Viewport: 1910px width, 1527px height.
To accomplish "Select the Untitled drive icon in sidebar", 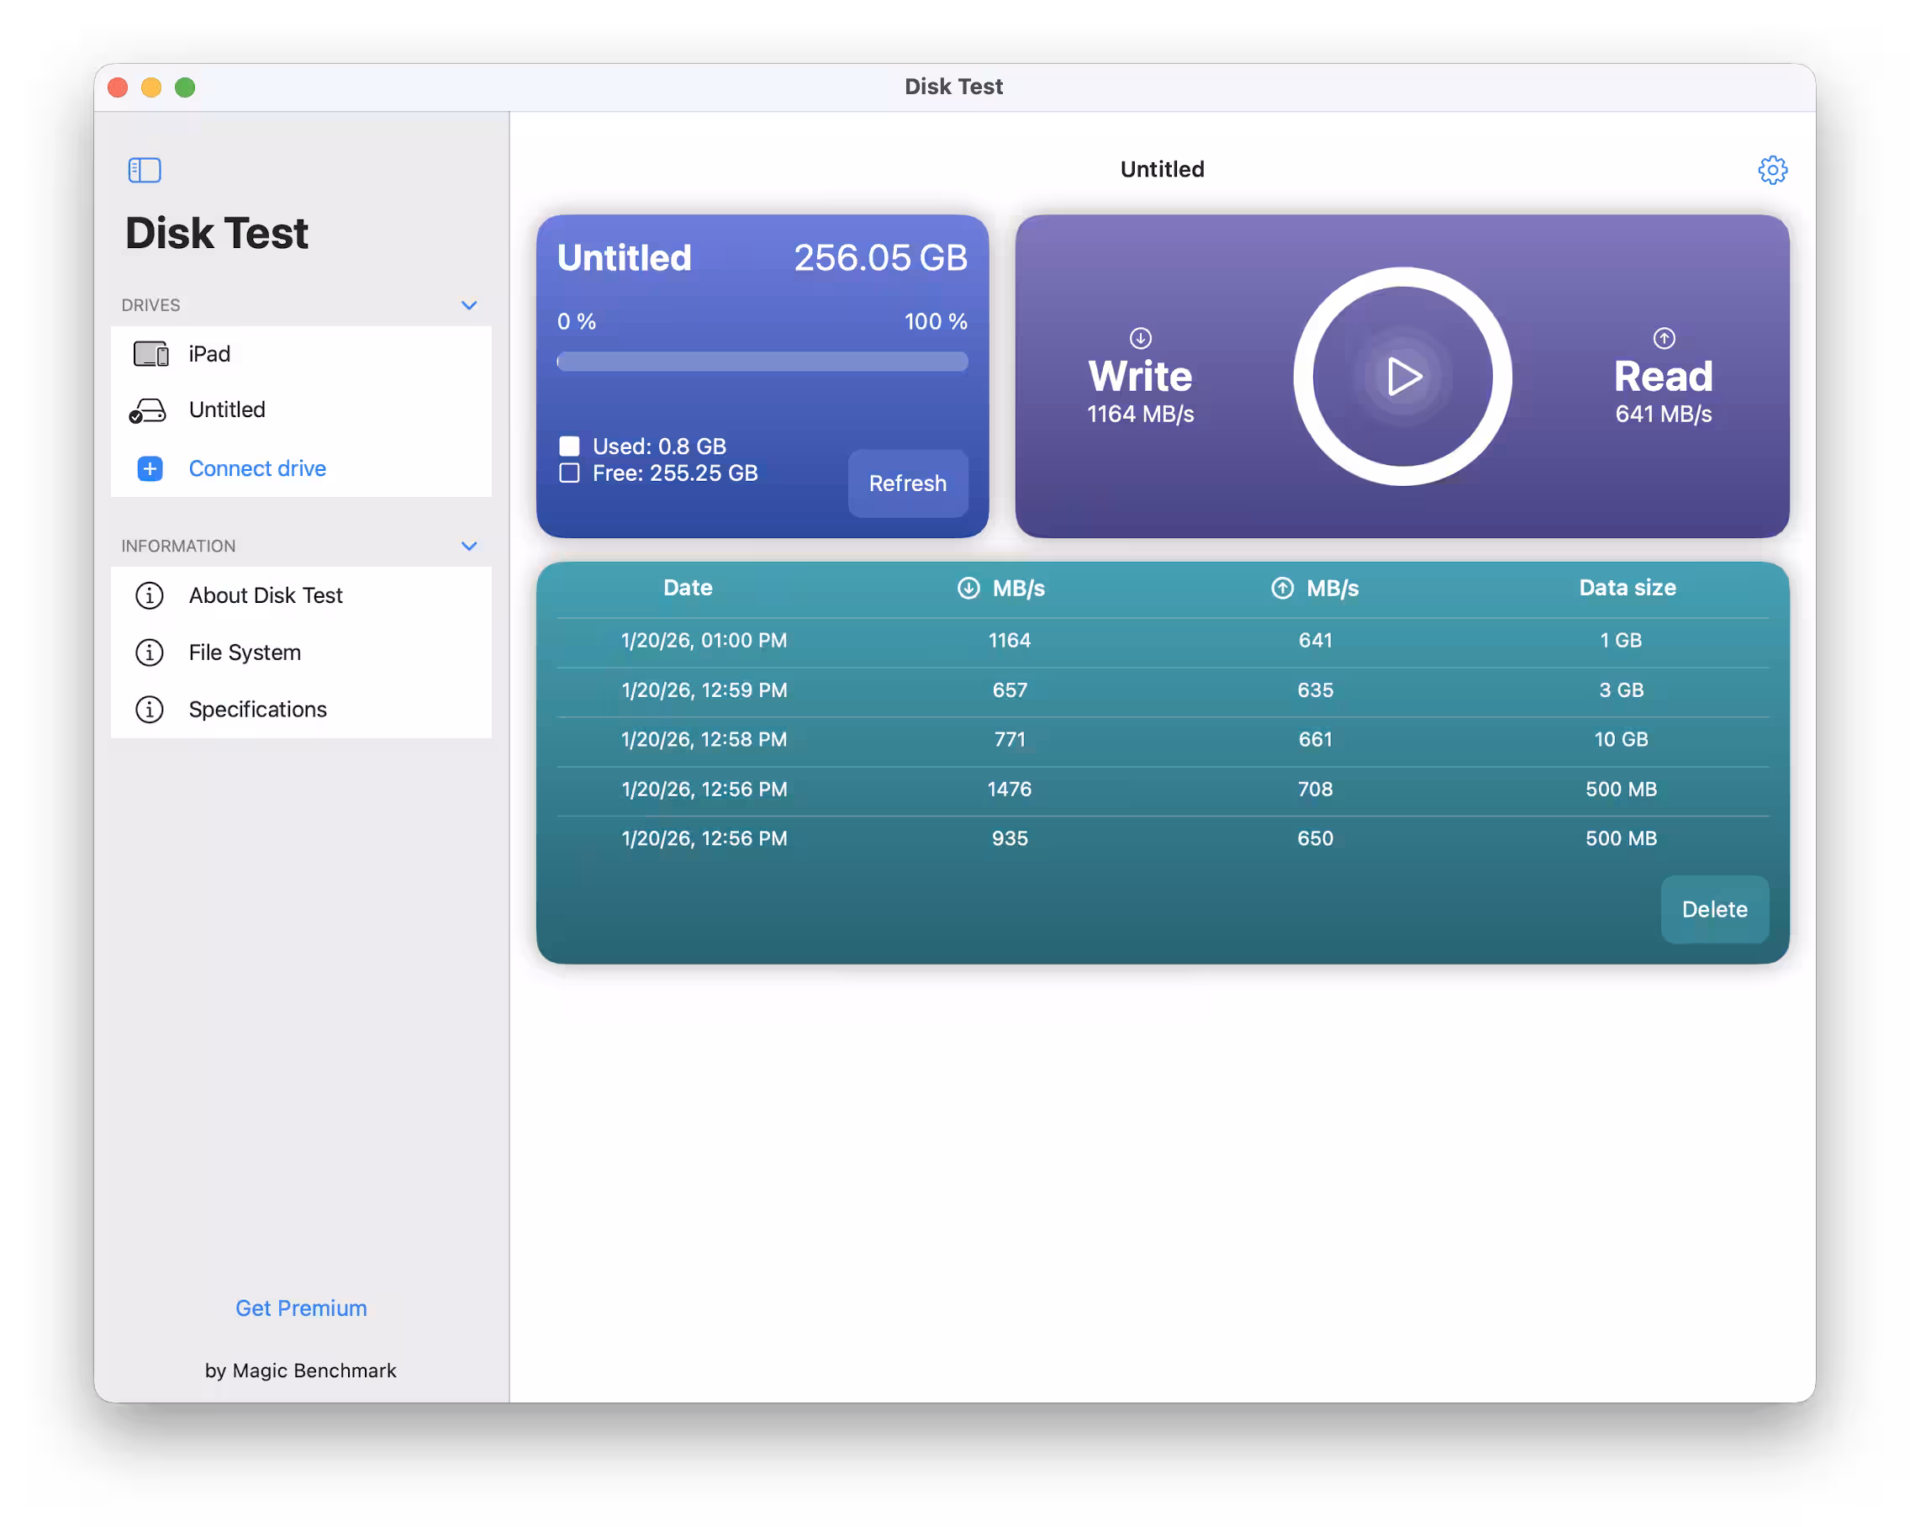I will (x=148, y=410).
